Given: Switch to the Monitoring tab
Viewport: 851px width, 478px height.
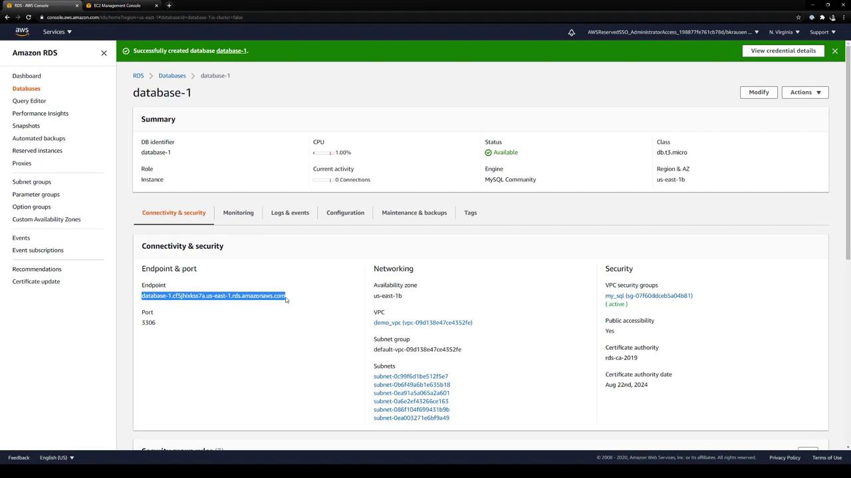Looking at the screenshot, I should click(x=238, y=213).
